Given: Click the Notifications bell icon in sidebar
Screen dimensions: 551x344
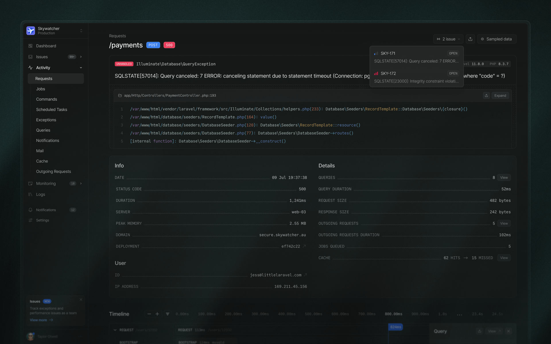Looking at the screenshot, I should point(30,210).
